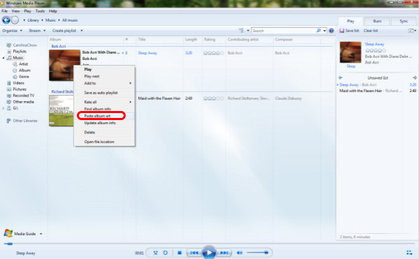This screenshot has height=259, width=419.
Task: Click the Back navigation arrow
Action: 6,20
